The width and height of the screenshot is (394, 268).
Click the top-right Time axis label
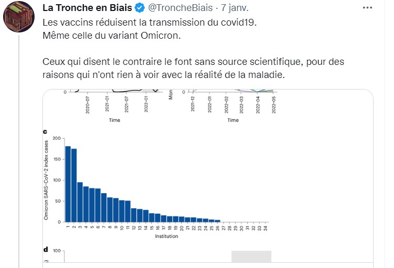(233, 120)
